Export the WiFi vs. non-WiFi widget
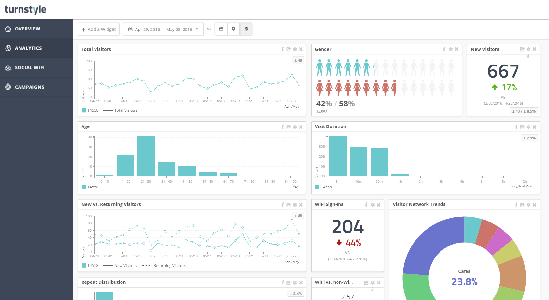Image resolution: width=549 pixels, height=300 pixels. pos(366,283)
